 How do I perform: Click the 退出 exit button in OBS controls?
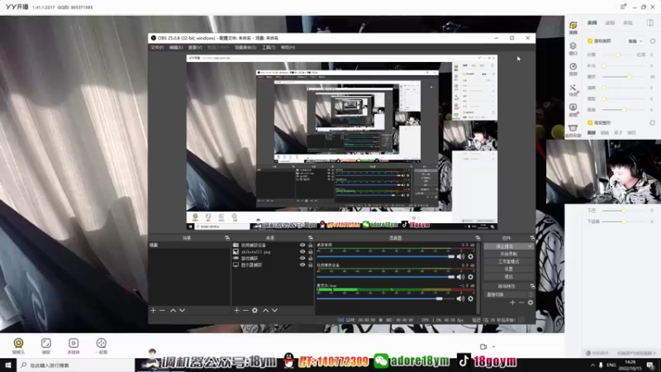point(508,277)
